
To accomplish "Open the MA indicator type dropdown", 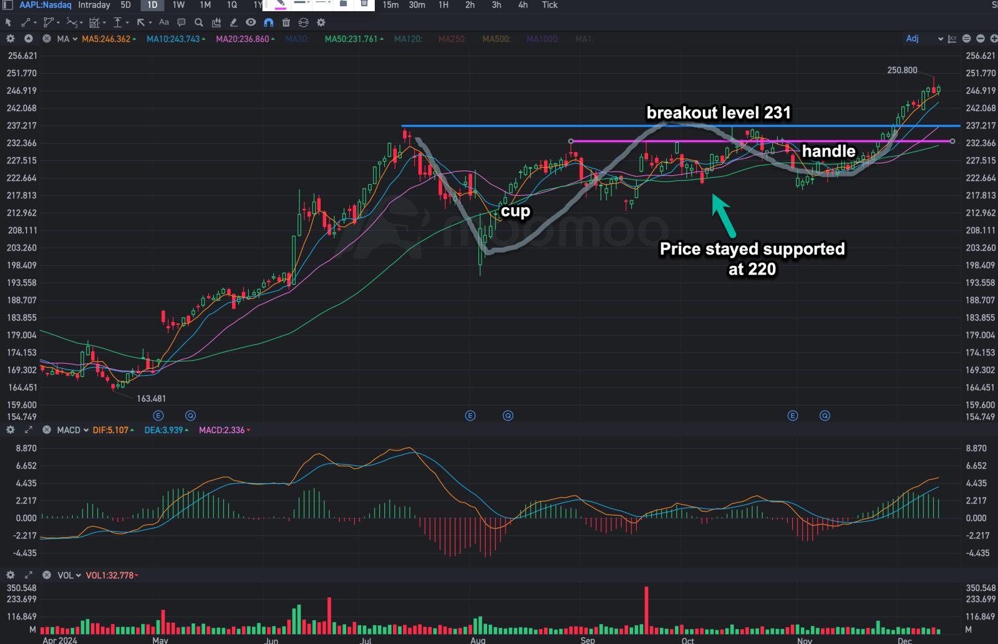I will pos(67,39).
